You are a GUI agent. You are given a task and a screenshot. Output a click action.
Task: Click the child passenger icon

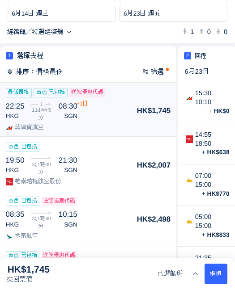201,32
